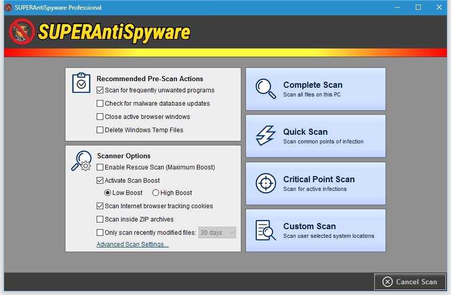This screenshot has height=295, width=451.
Task: Select the High Boost radio button
Action: 156,193
